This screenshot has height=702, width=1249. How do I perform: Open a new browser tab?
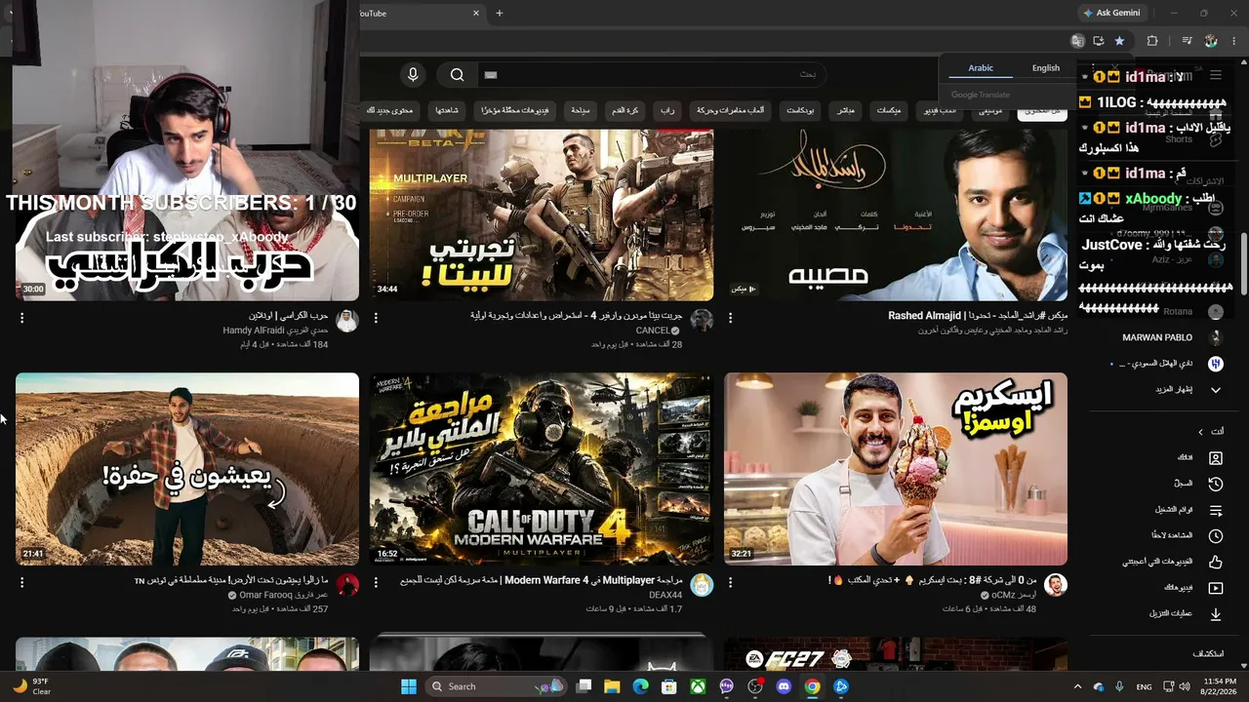(x=499, y=13)
